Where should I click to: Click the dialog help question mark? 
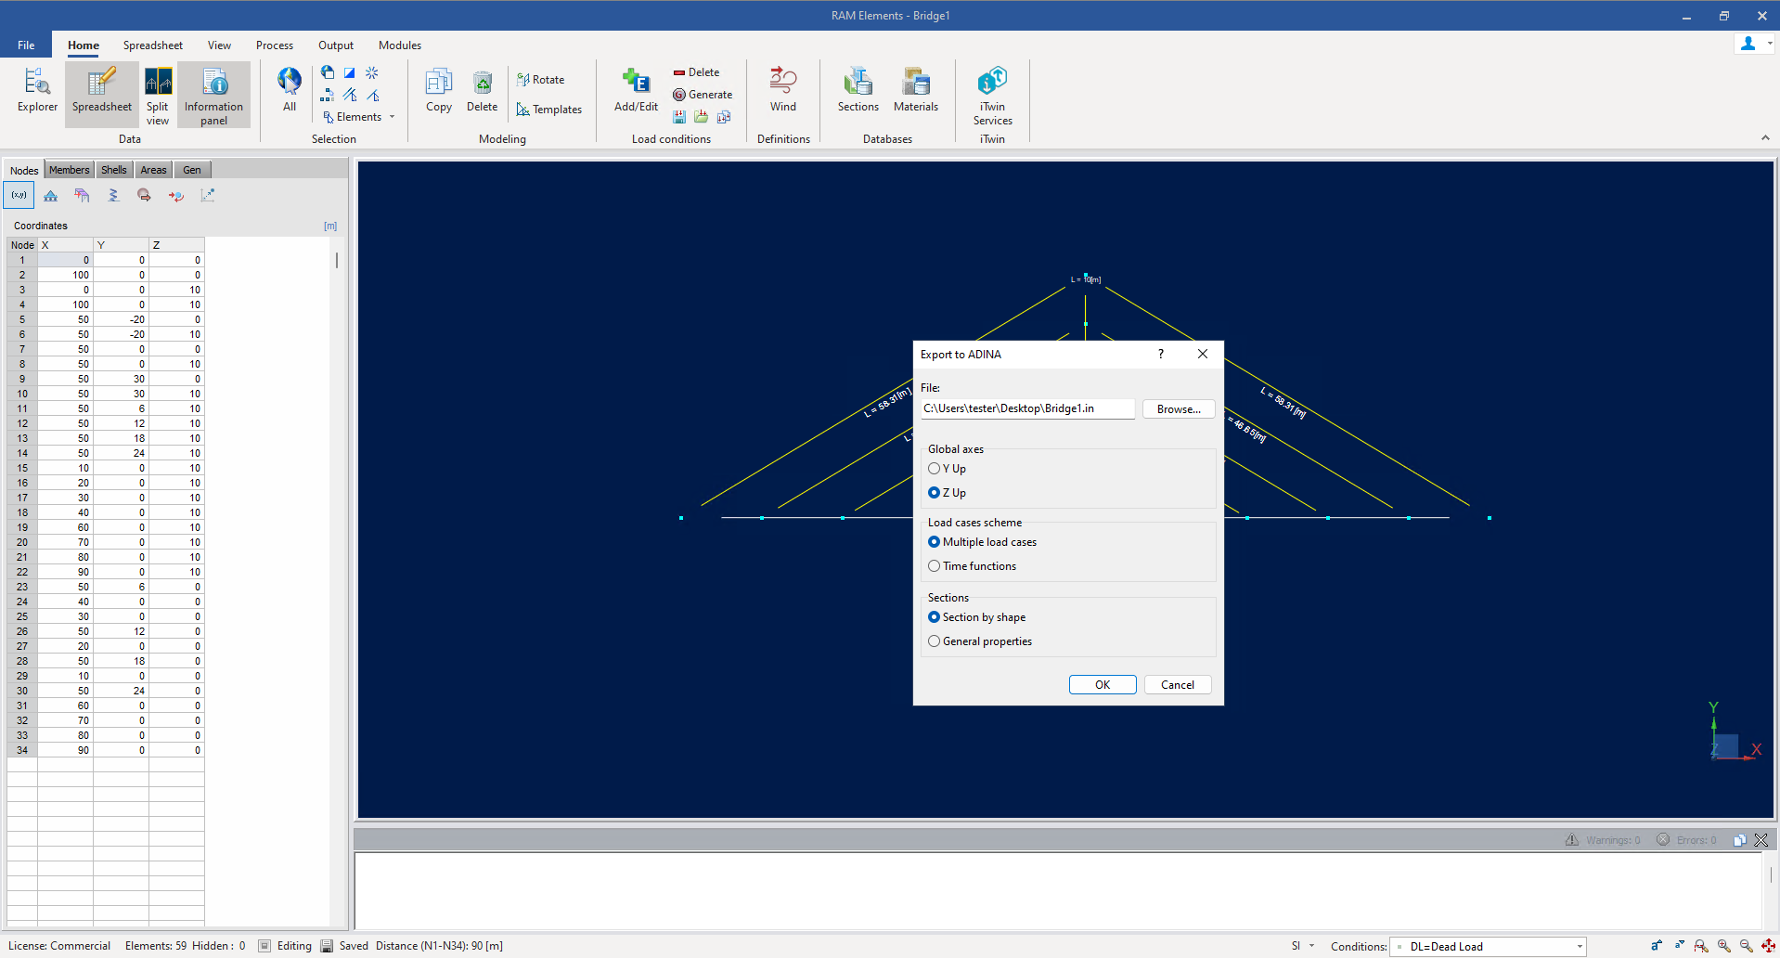tap(1160, 354)
